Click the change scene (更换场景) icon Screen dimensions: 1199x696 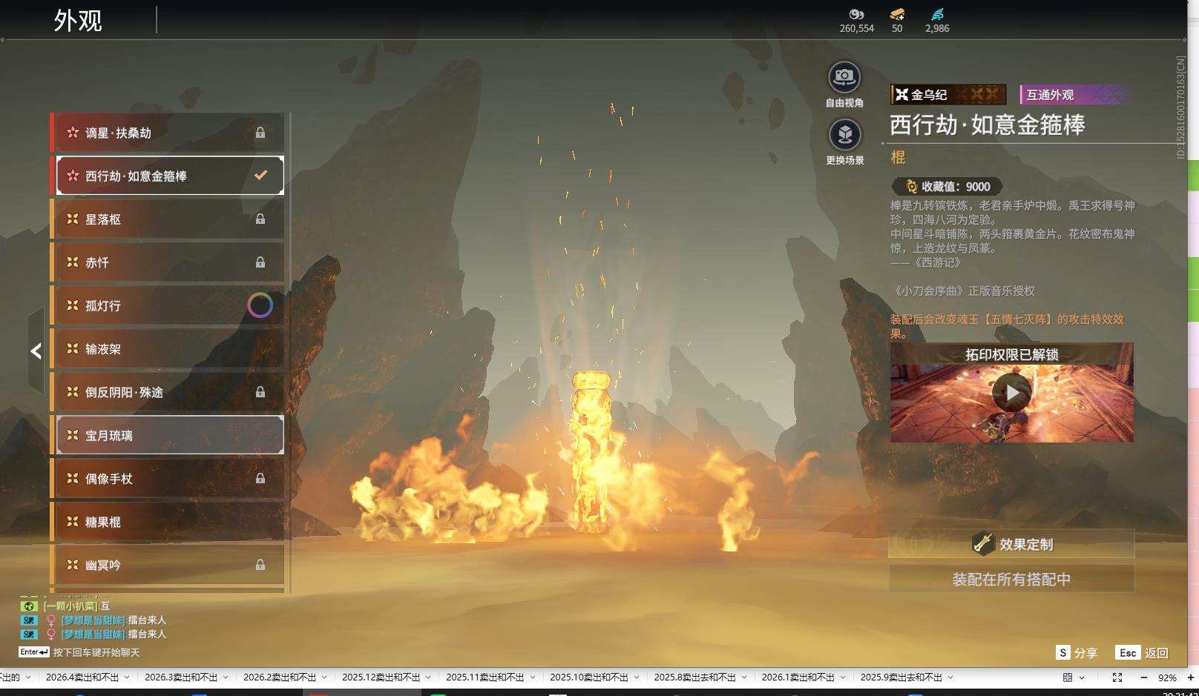(x=844, y=135)
